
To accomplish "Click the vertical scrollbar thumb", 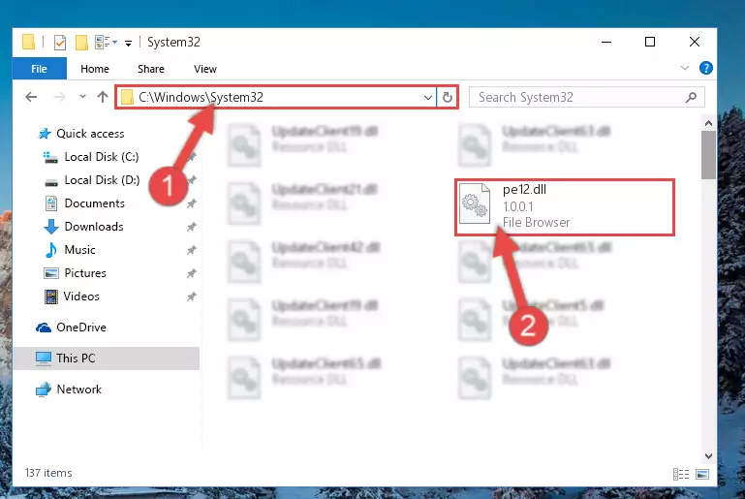I will click(x=708, y=155).
